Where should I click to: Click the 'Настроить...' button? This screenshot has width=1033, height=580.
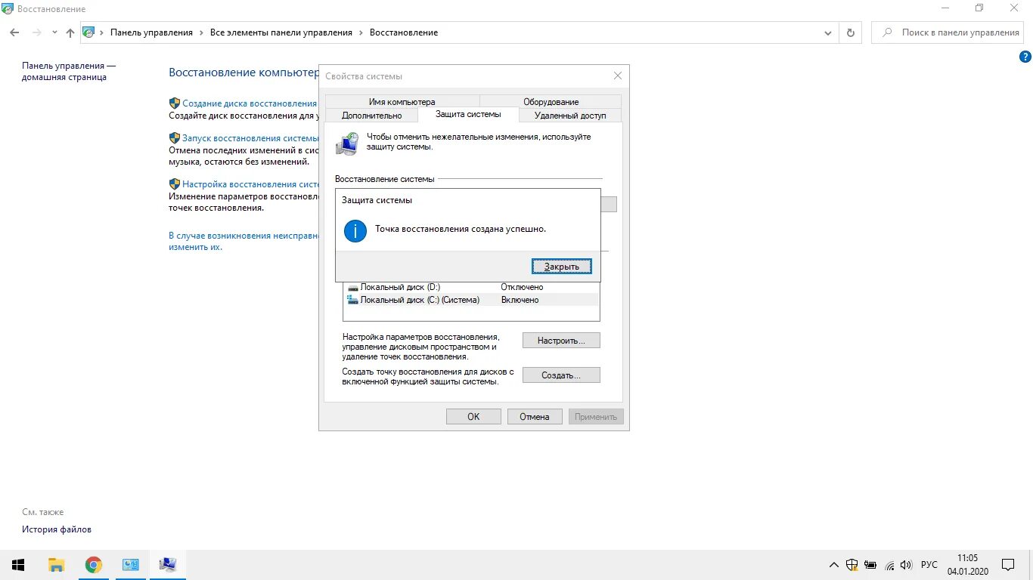coord(561,341)
